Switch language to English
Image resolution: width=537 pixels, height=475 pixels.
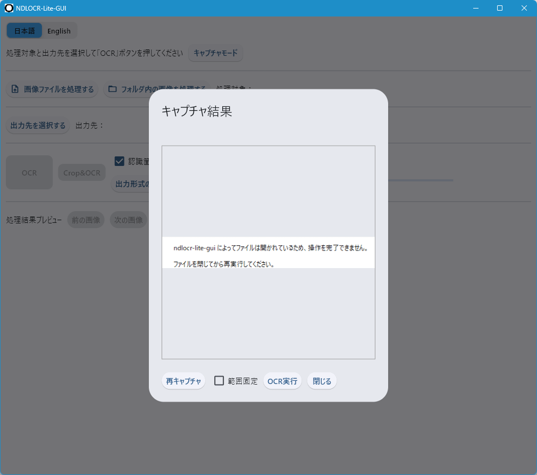[x=59, y=31]
